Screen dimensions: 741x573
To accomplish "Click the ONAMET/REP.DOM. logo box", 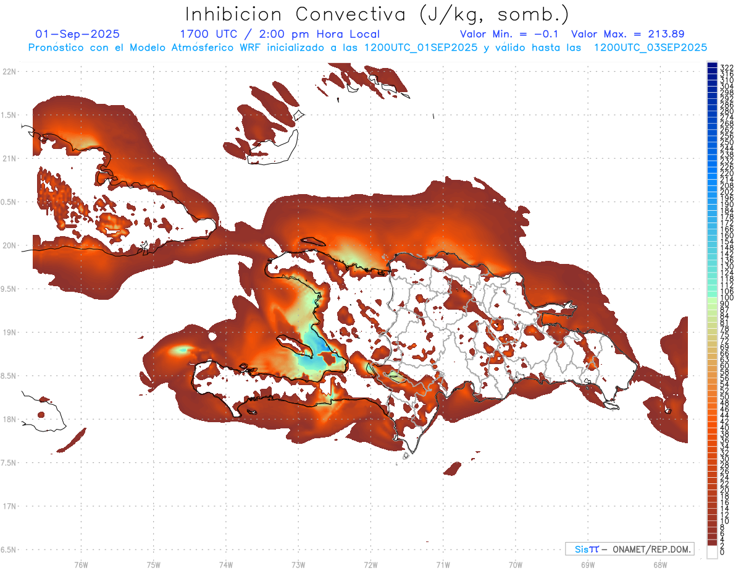I will pos(629,549).
